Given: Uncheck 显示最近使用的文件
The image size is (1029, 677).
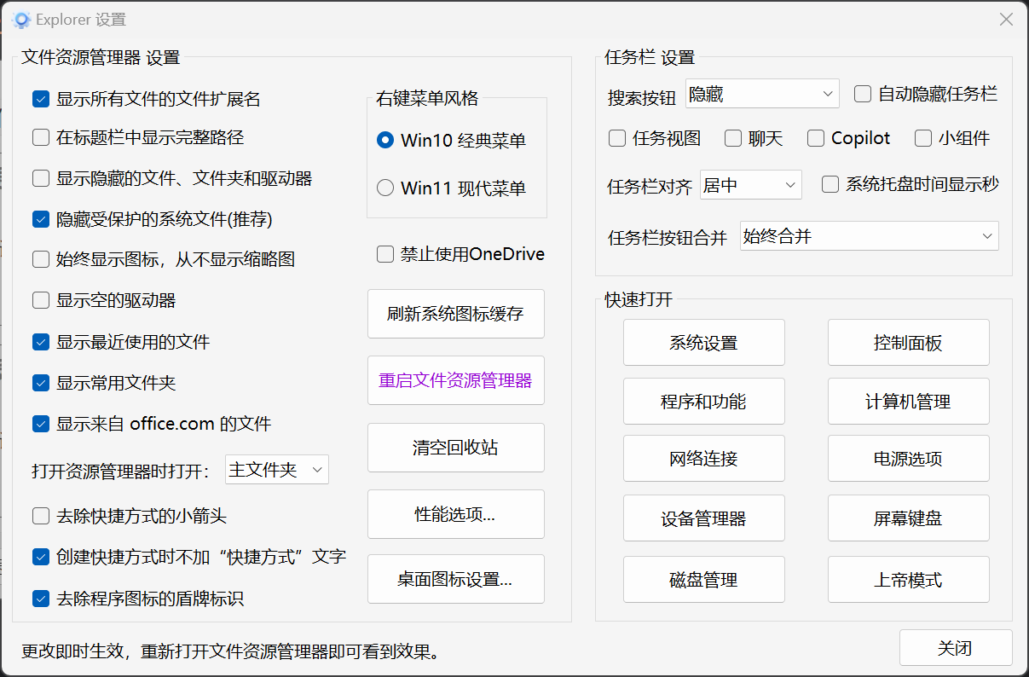Looking at the screenshot, I should [x=40, y=342].
